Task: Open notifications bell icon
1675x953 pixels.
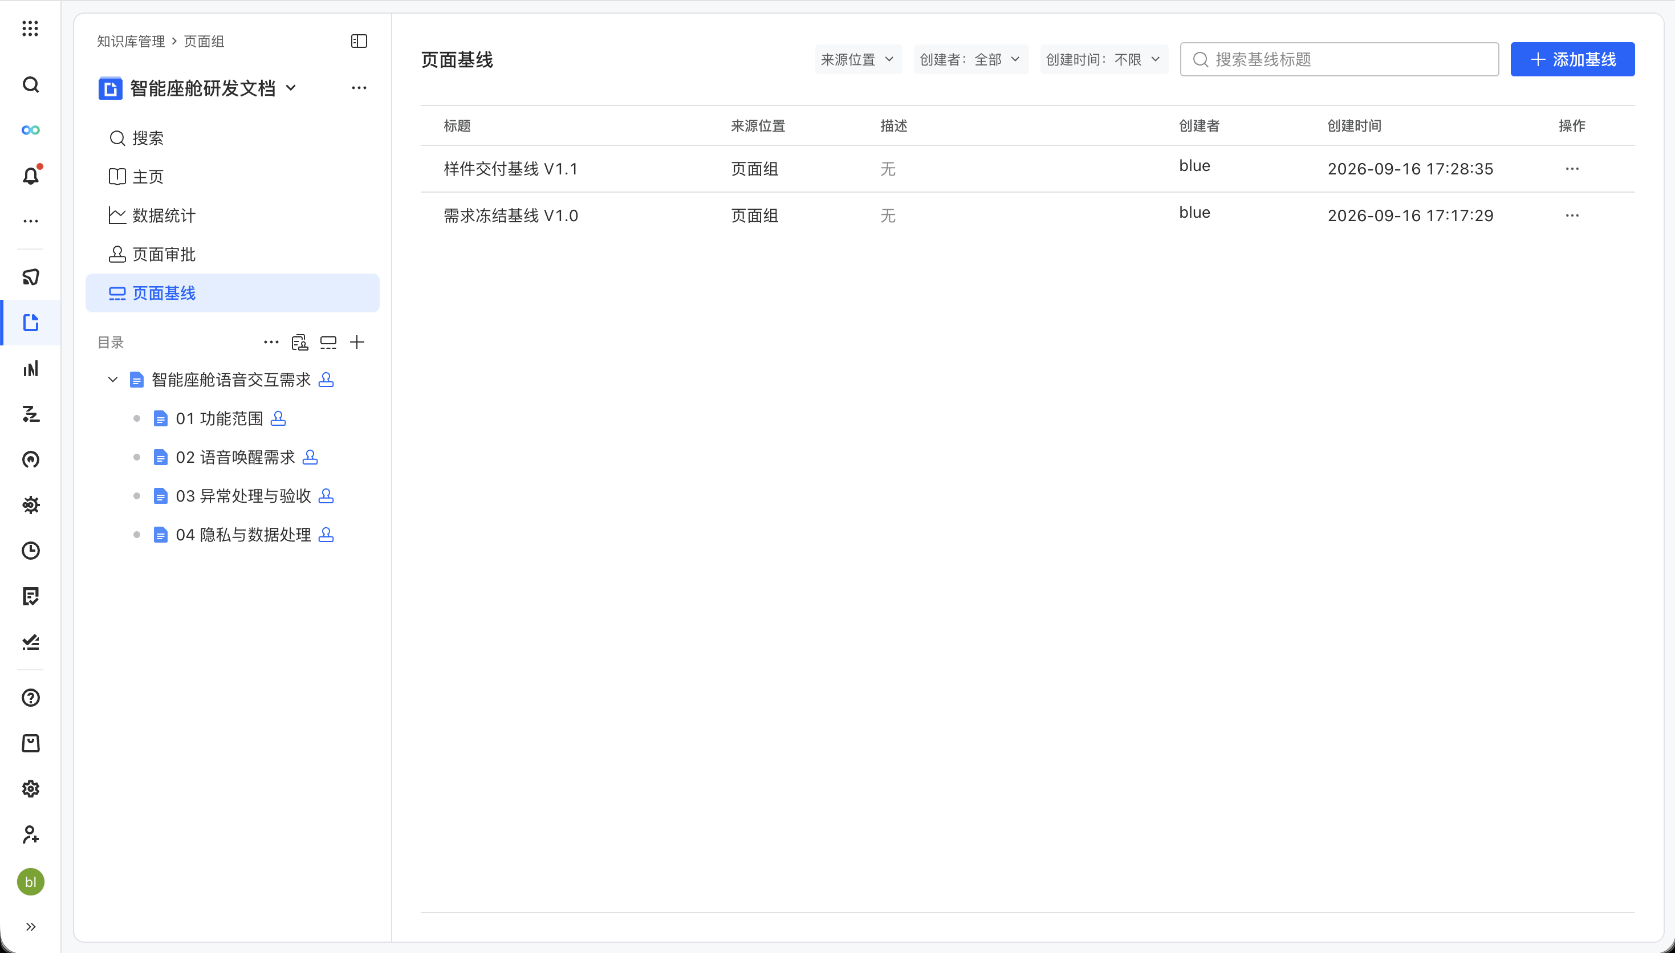Action: coord(31,175)
